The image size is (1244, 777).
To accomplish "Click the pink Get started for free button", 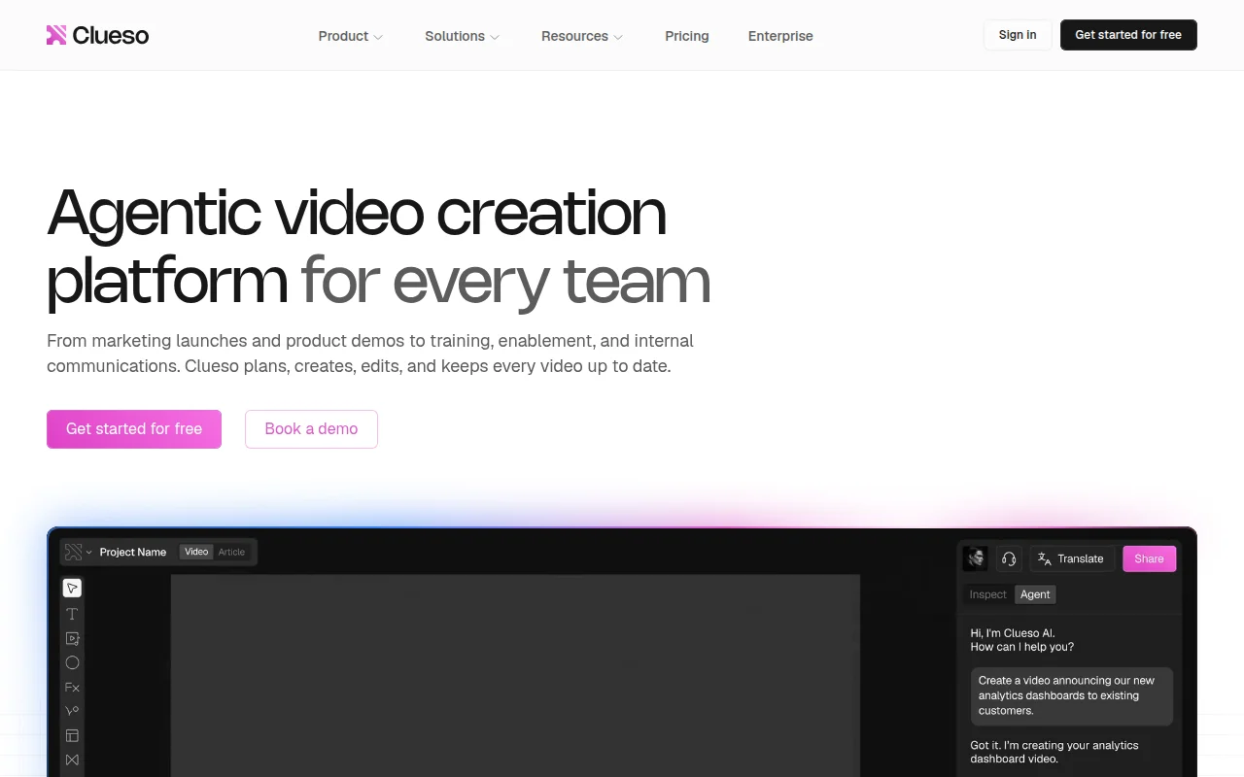I will (x=134, y=429).
